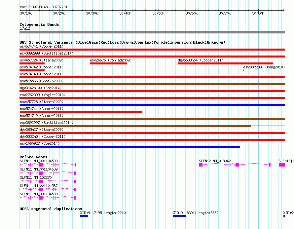Image resolution: width=294 pixels, height=229 pixels.
Task: Click the short red bar under nsv457724
Action: [32, 63]
